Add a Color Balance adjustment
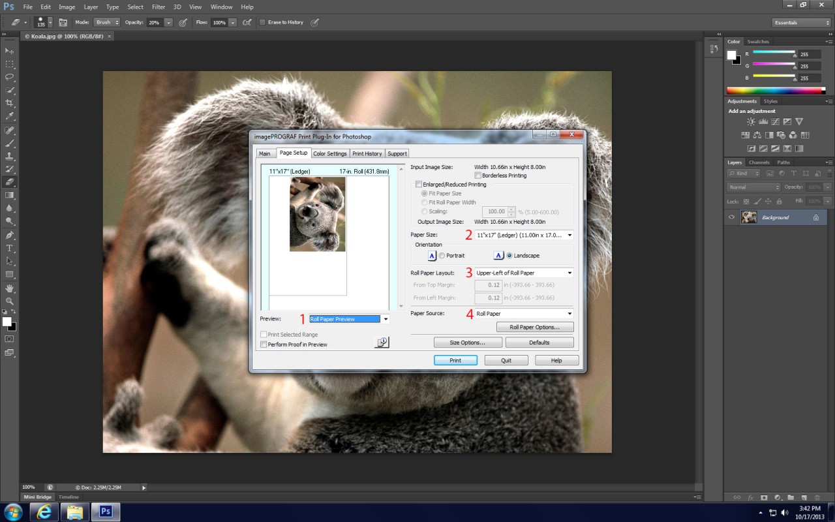This screenshot has height=522, width=835. coord(757,135)
